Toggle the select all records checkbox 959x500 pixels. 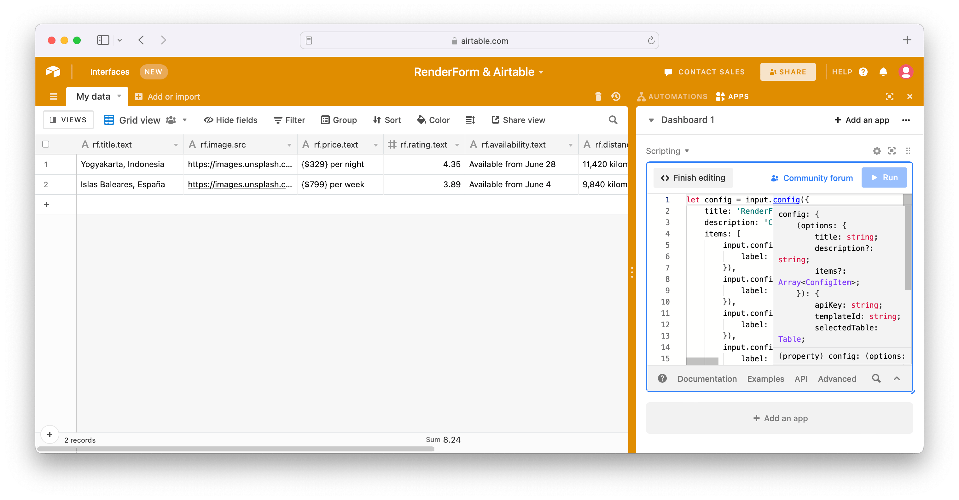pyautogui.click(x=46, y=144)
